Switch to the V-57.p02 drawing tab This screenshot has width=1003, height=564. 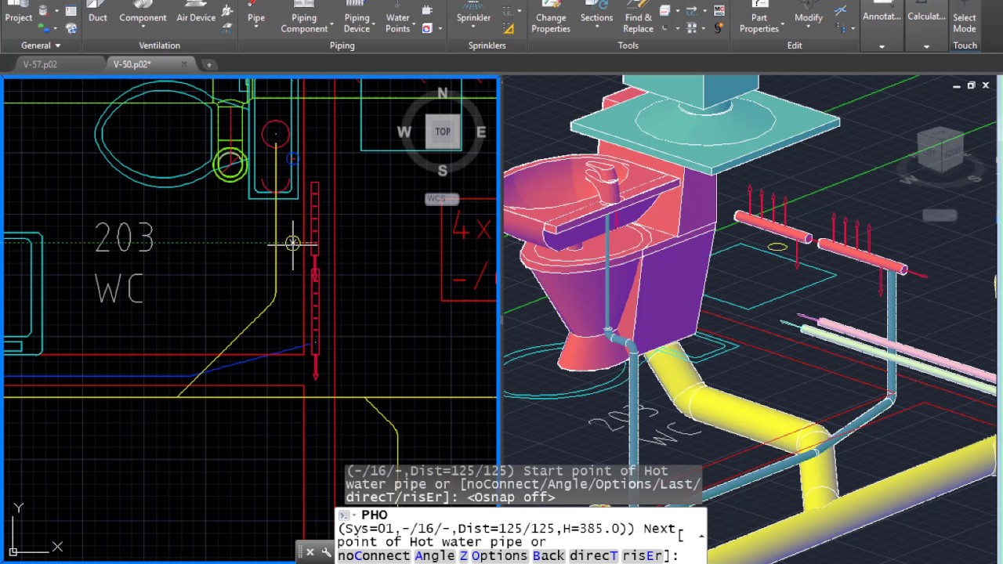coord(40,64)
